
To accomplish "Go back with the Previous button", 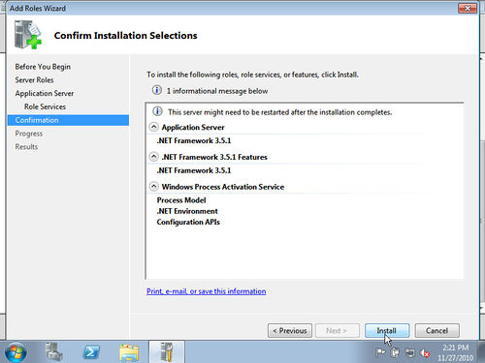I will (x=290, y=331).
